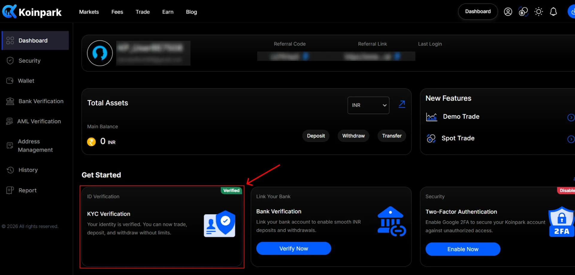Click the Bank Verification building icon in sidebar
Image resolution: width=575 pixels, height=275 pixels.
tap(10, 101)
